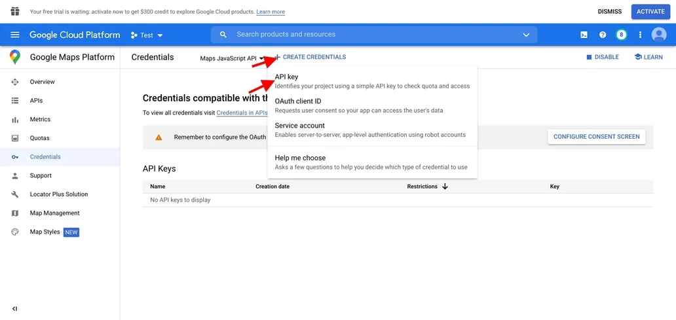
Task: Collapse the sidebar with bottom arrow icon
Action: pyautogui.click(x=14, y=309)
